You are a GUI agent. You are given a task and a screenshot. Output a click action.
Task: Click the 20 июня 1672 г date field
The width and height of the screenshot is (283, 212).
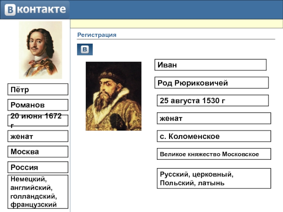[38, 120]
